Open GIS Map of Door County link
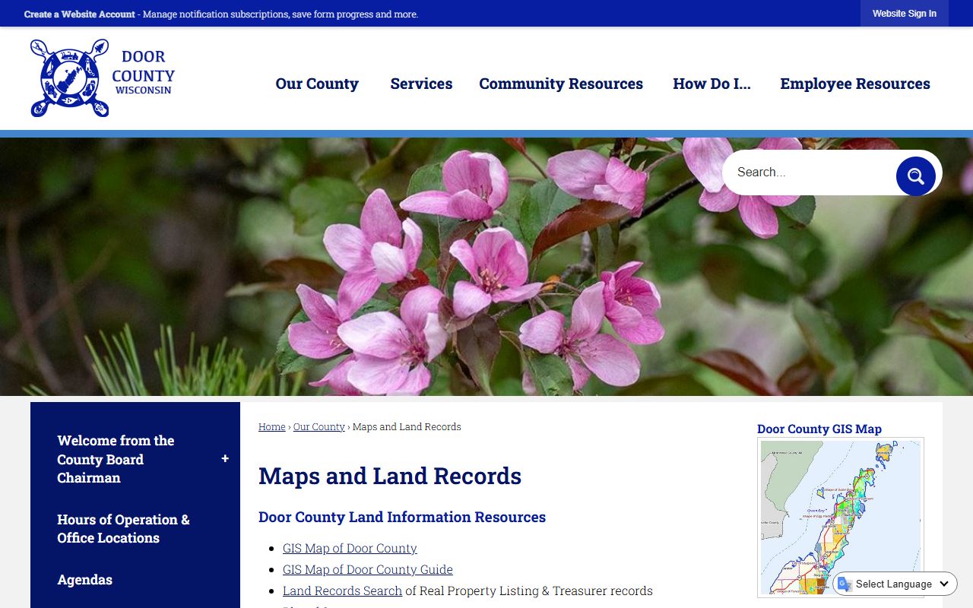 point(350,548)
